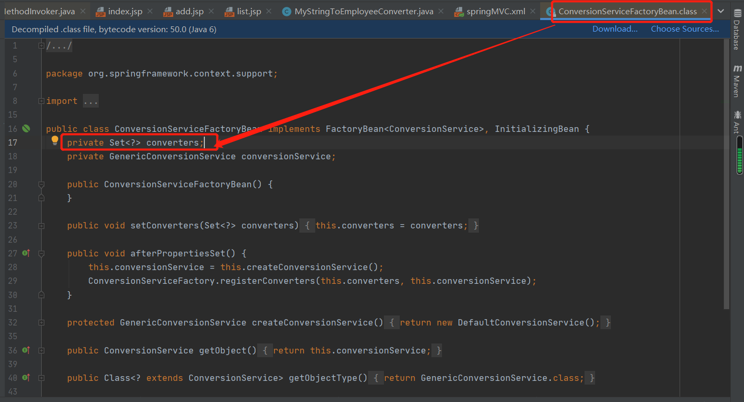744x402 pixels.
Task: Click 'converters' field name on line 17
Action: tap(173, 142)
